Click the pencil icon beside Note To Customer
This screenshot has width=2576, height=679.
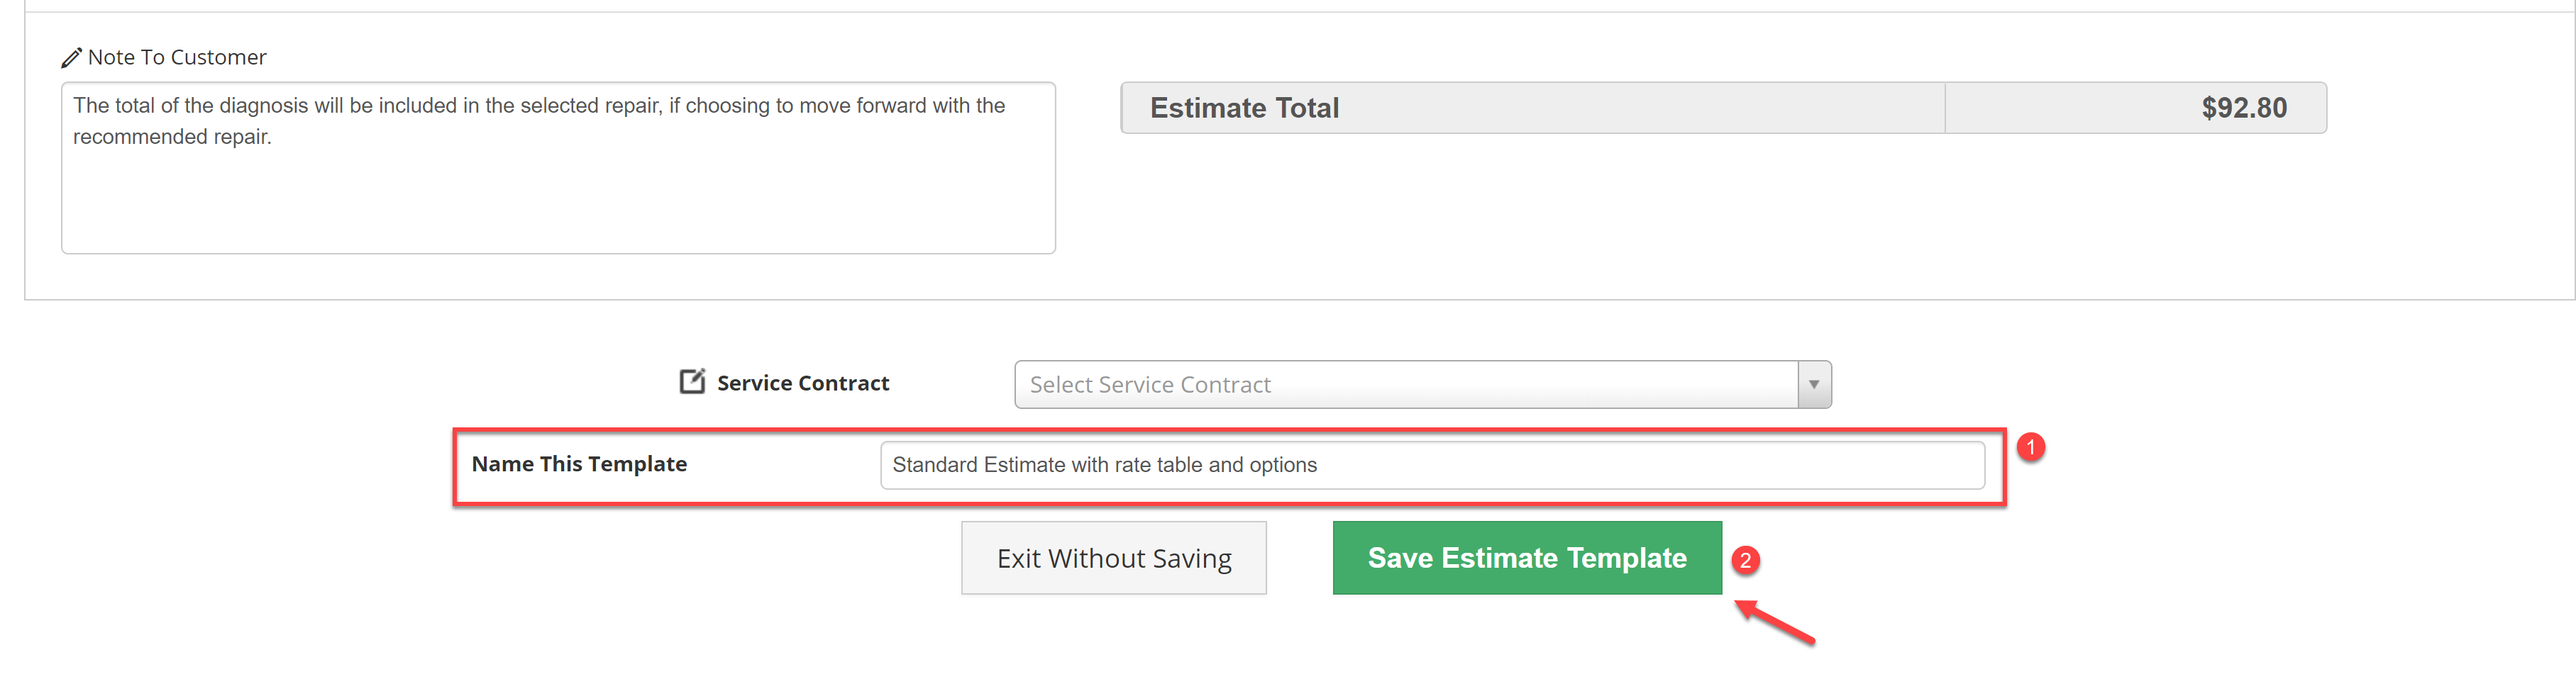(x=71, y=58)
